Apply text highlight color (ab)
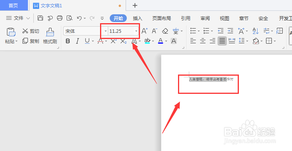Screen dimensions: 292x151 [x=147, y=41]
